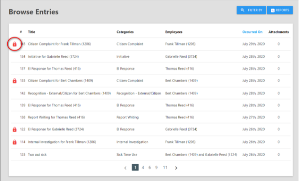Viewport: 299px width, 181px height.
Task: Open Citizen Complaint for Frank Tillman (1206) entry
Action: [x=59, y=44]
